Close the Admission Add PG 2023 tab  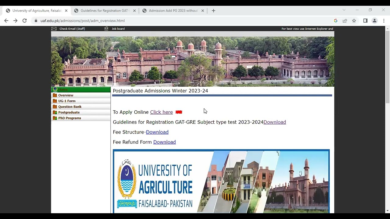(x=203, y=11)
